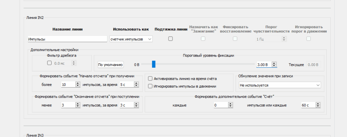Toggle 'Игнорировать импульсы в движении' checkbox
This screenshot has width=347, height=137.
click(x=150, y=86)
